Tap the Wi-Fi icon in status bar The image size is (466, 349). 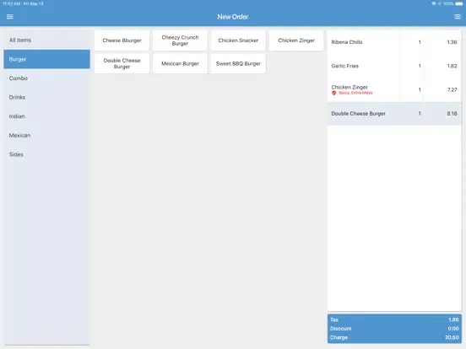point(434,3)
